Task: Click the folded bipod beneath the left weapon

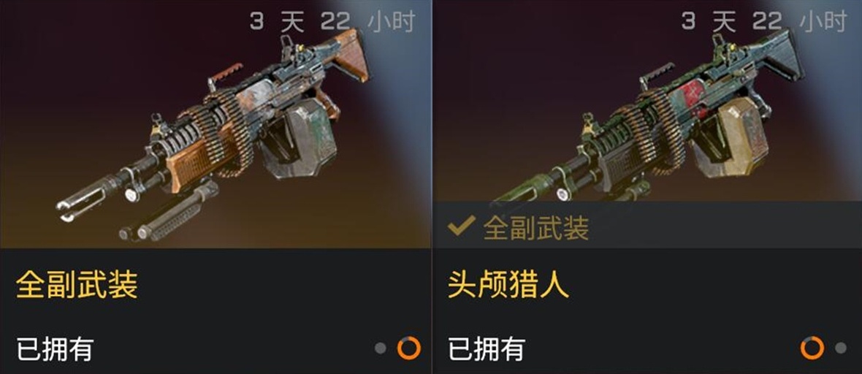Action: [169, 213]
